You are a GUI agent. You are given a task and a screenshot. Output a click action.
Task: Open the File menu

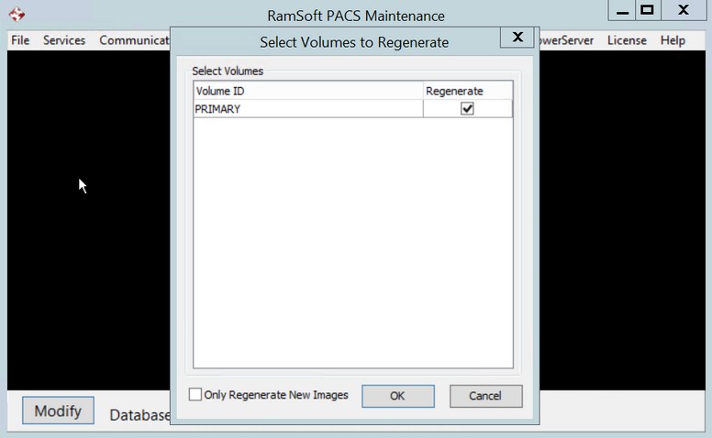20,40
